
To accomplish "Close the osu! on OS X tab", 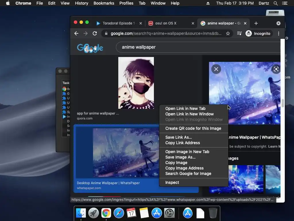I will (193, 23).
